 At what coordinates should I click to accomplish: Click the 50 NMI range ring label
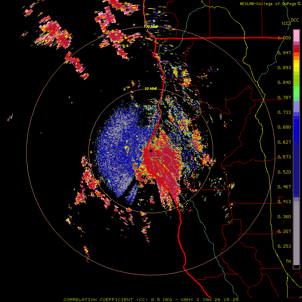click(x=151, y=89)
